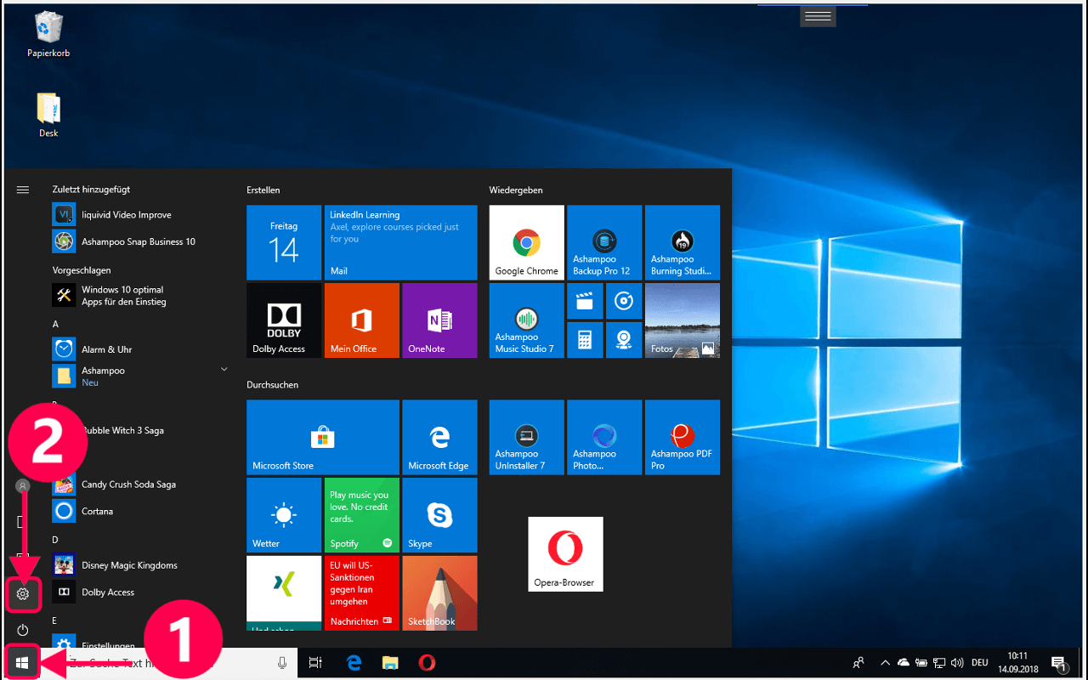Open Dolby Access in the app list
Image resolution: width=1088 pixels, height=680 pixels.
tap(141, 592)
